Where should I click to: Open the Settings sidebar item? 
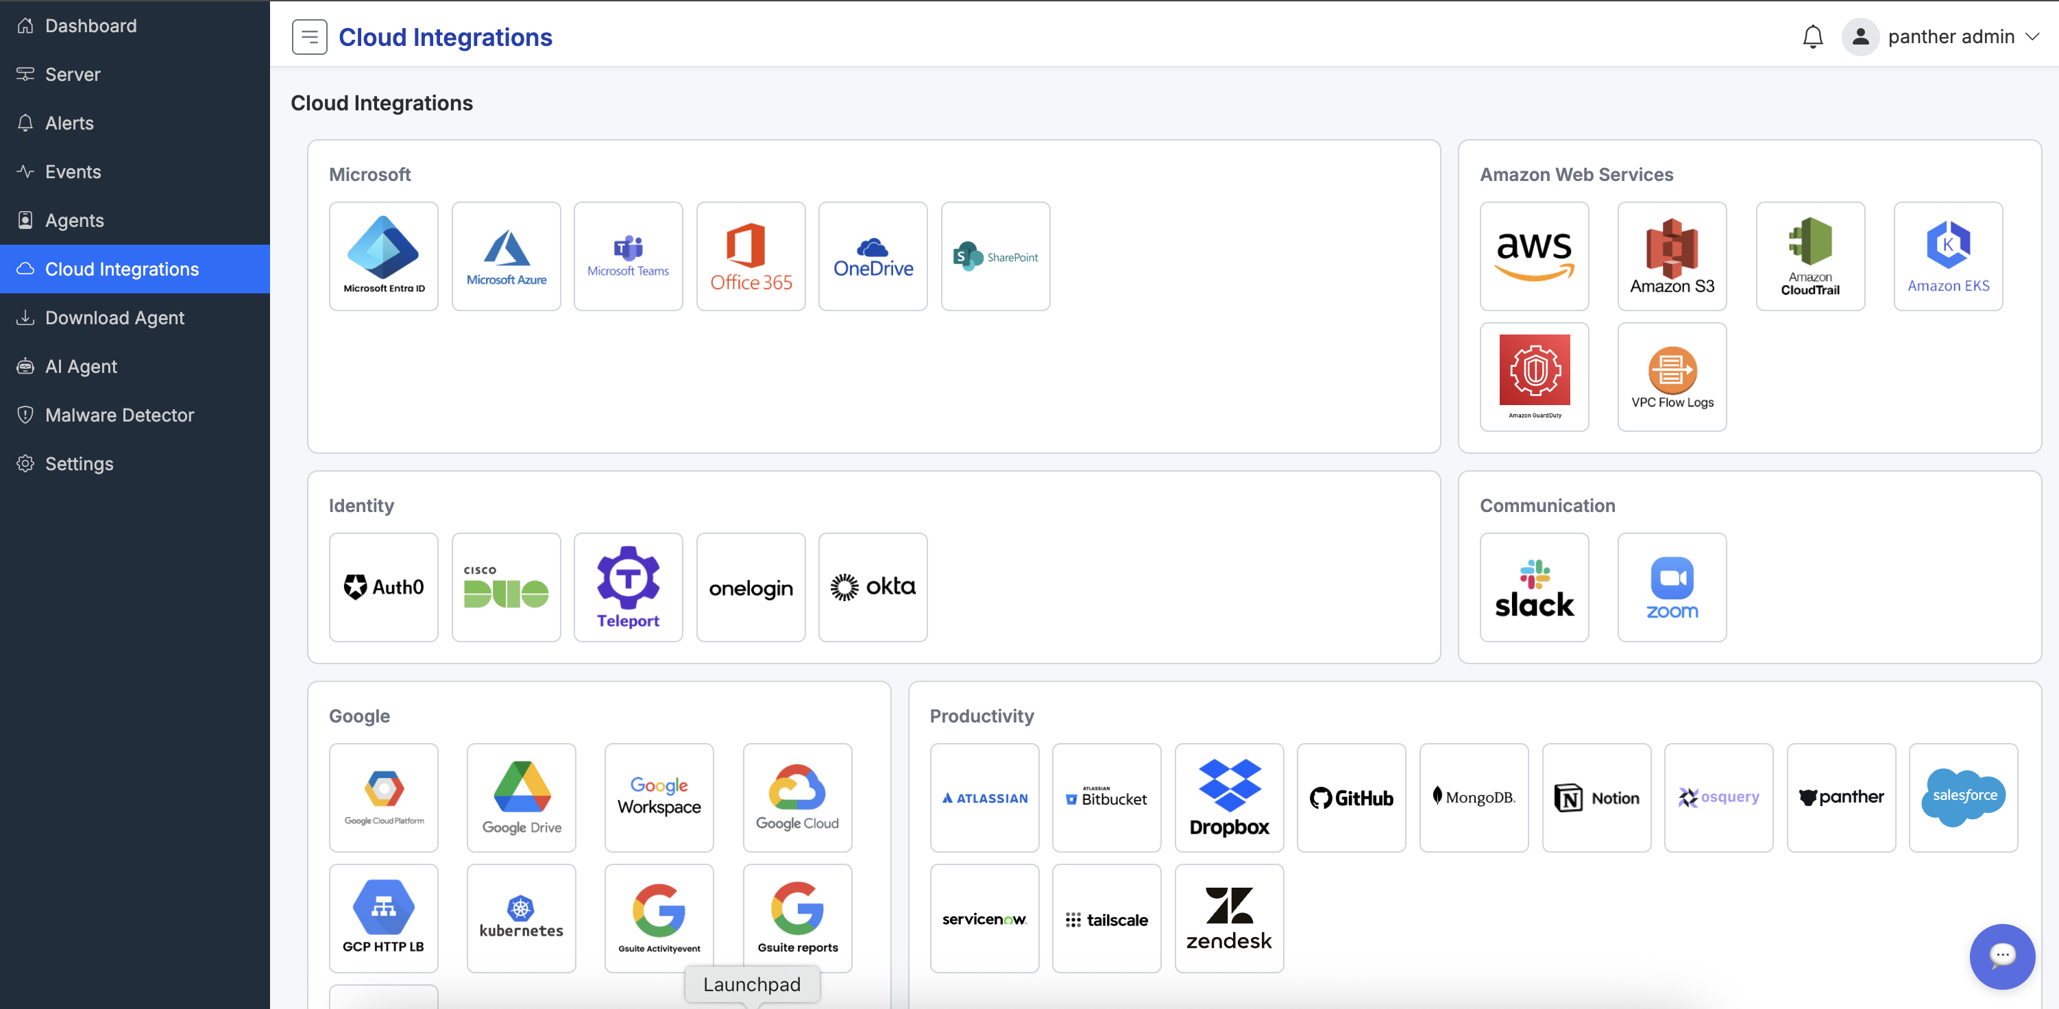coord(79,464)
